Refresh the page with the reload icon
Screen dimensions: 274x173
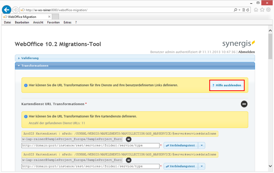[248, 10]
